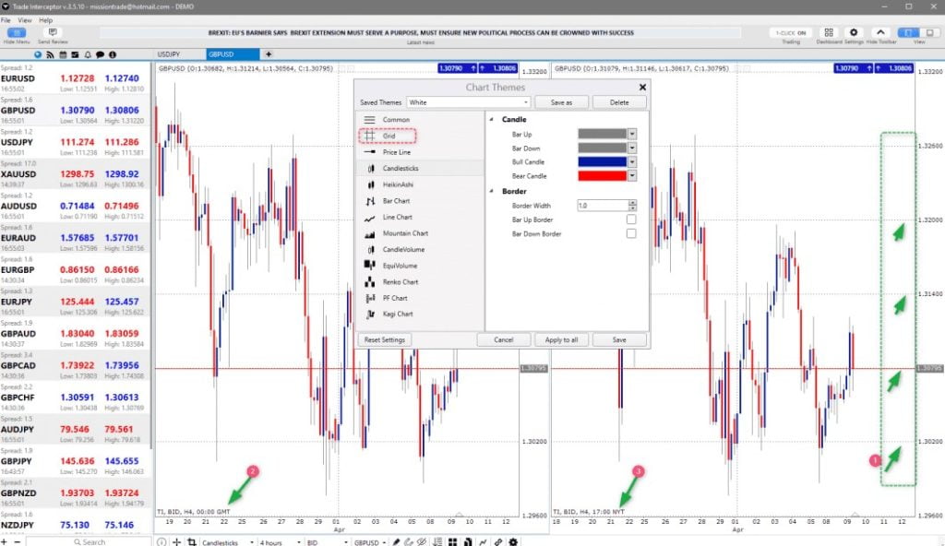Enable the Bar Up Border checkbox
The width and height of the screenshot is (945, 546).
(x=631, y=220)
